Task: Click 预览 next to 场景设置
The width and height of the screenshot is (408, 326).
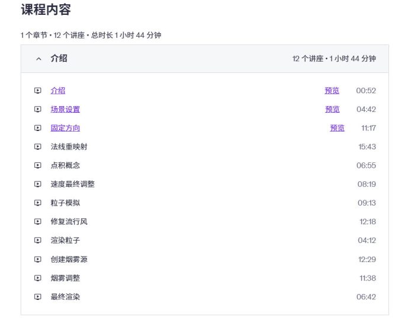Action: coord(332,110)
